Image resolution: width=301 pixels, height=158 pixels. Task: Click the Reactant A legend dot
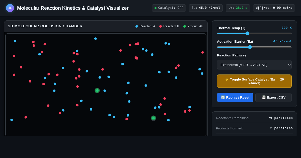[137, 26]
